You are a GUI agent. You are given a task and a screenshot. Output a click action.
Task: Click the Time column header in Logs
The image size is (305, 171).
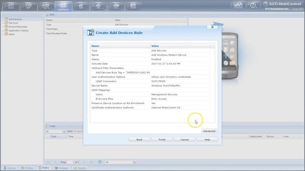71,136
